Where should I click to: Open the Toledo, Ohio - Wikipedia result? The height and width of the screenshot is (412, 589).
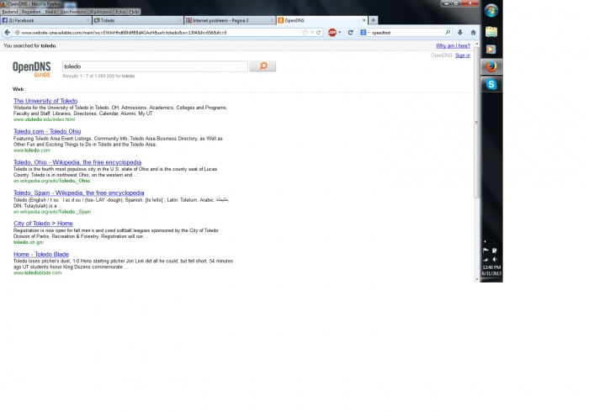pos(77,162)
